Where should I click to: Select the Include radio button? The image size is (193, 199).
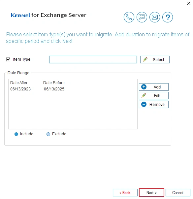pos(16,134)
